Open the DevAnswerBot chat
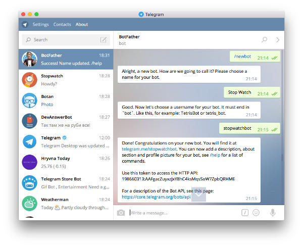 pos(66,121)
